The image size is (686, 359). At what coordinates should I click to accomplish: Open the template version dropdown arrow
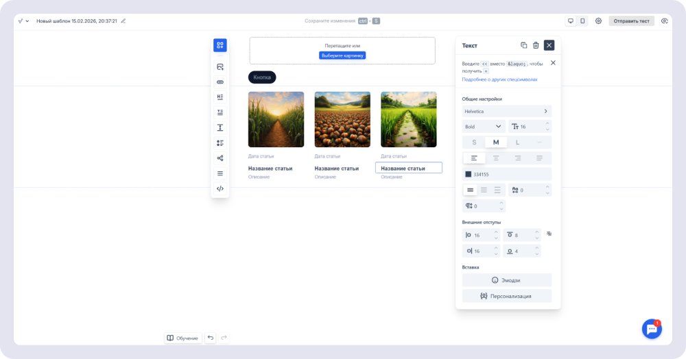27,21
